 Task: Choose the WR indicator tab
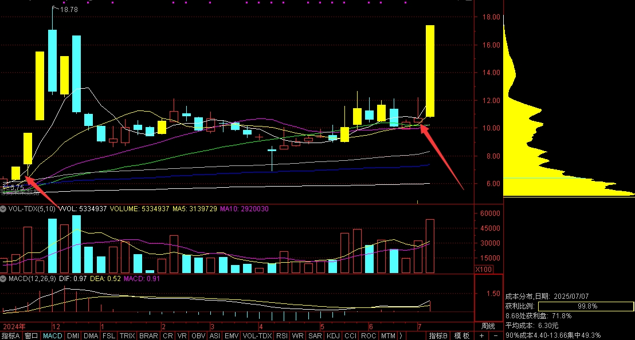pyautogui.click(x=297, y=336)
